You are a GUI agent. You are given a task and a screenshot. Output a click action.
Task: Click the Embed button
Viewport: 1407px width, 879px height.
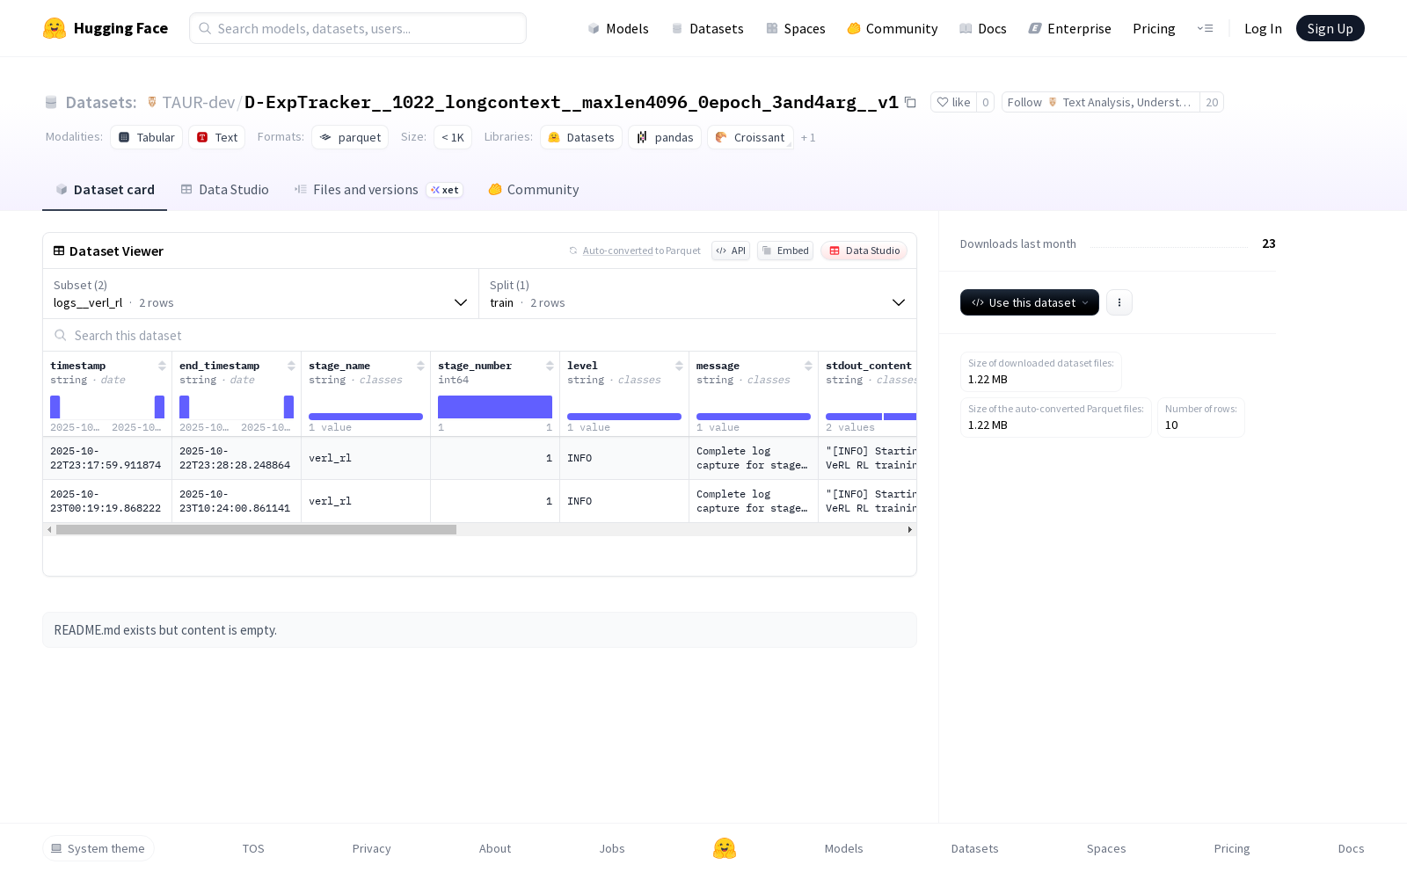coord(785,251)
